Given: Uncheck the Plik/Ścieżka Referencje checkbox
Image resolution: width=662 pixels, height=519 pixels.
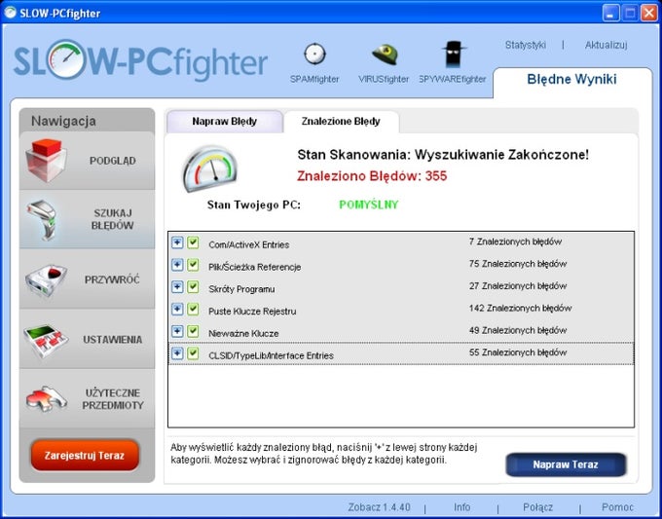Looking at the screenshot, I should 193,265.
